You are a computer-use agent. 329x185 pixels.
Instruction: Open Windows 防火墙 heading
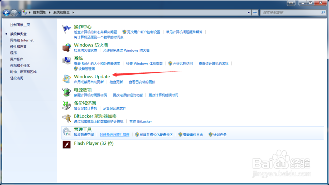tap(91, 45)
